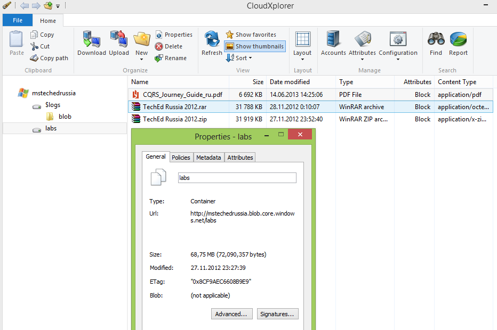Click the document icon in Properties dialog

point(158,177)
